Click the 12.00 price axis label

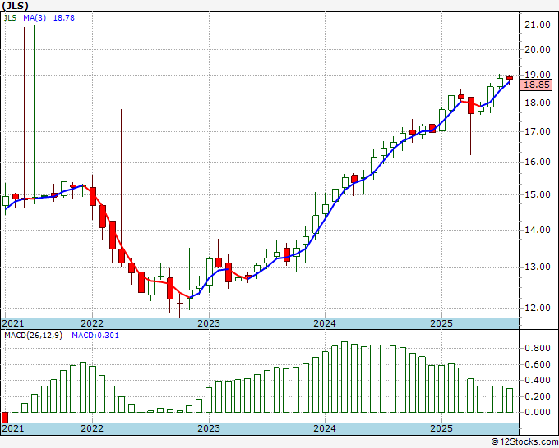tap(538, 308)
